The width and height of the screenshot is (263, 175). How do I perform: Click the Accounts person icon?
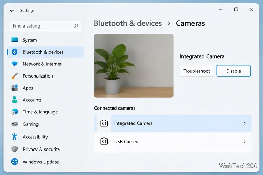pos(14,100)
